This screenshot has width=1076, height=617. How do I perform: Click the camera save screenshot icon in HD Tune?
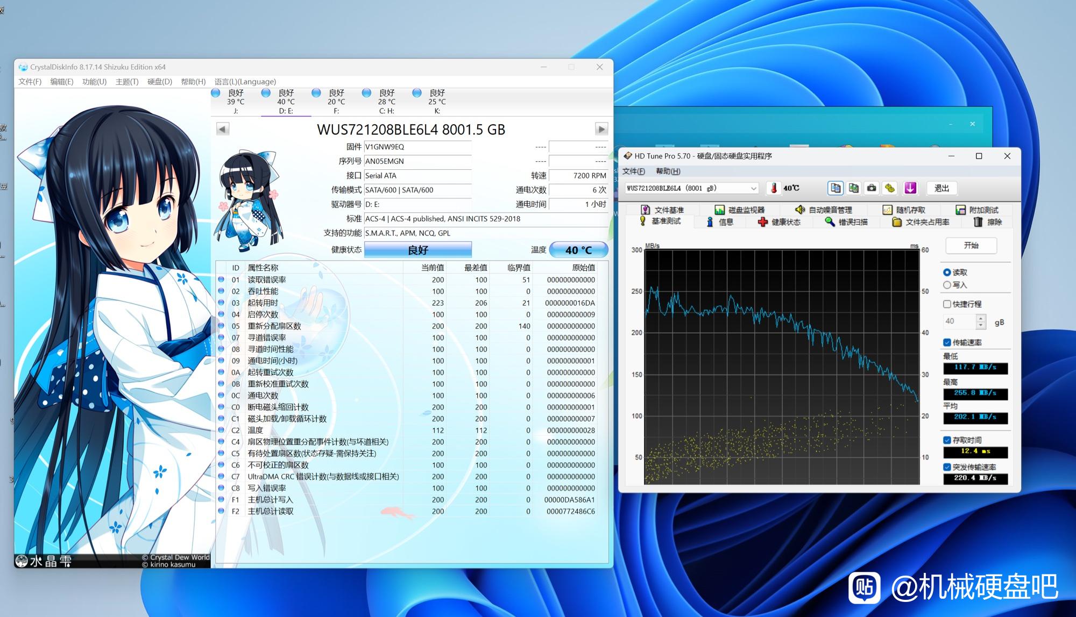coord(872,188)
